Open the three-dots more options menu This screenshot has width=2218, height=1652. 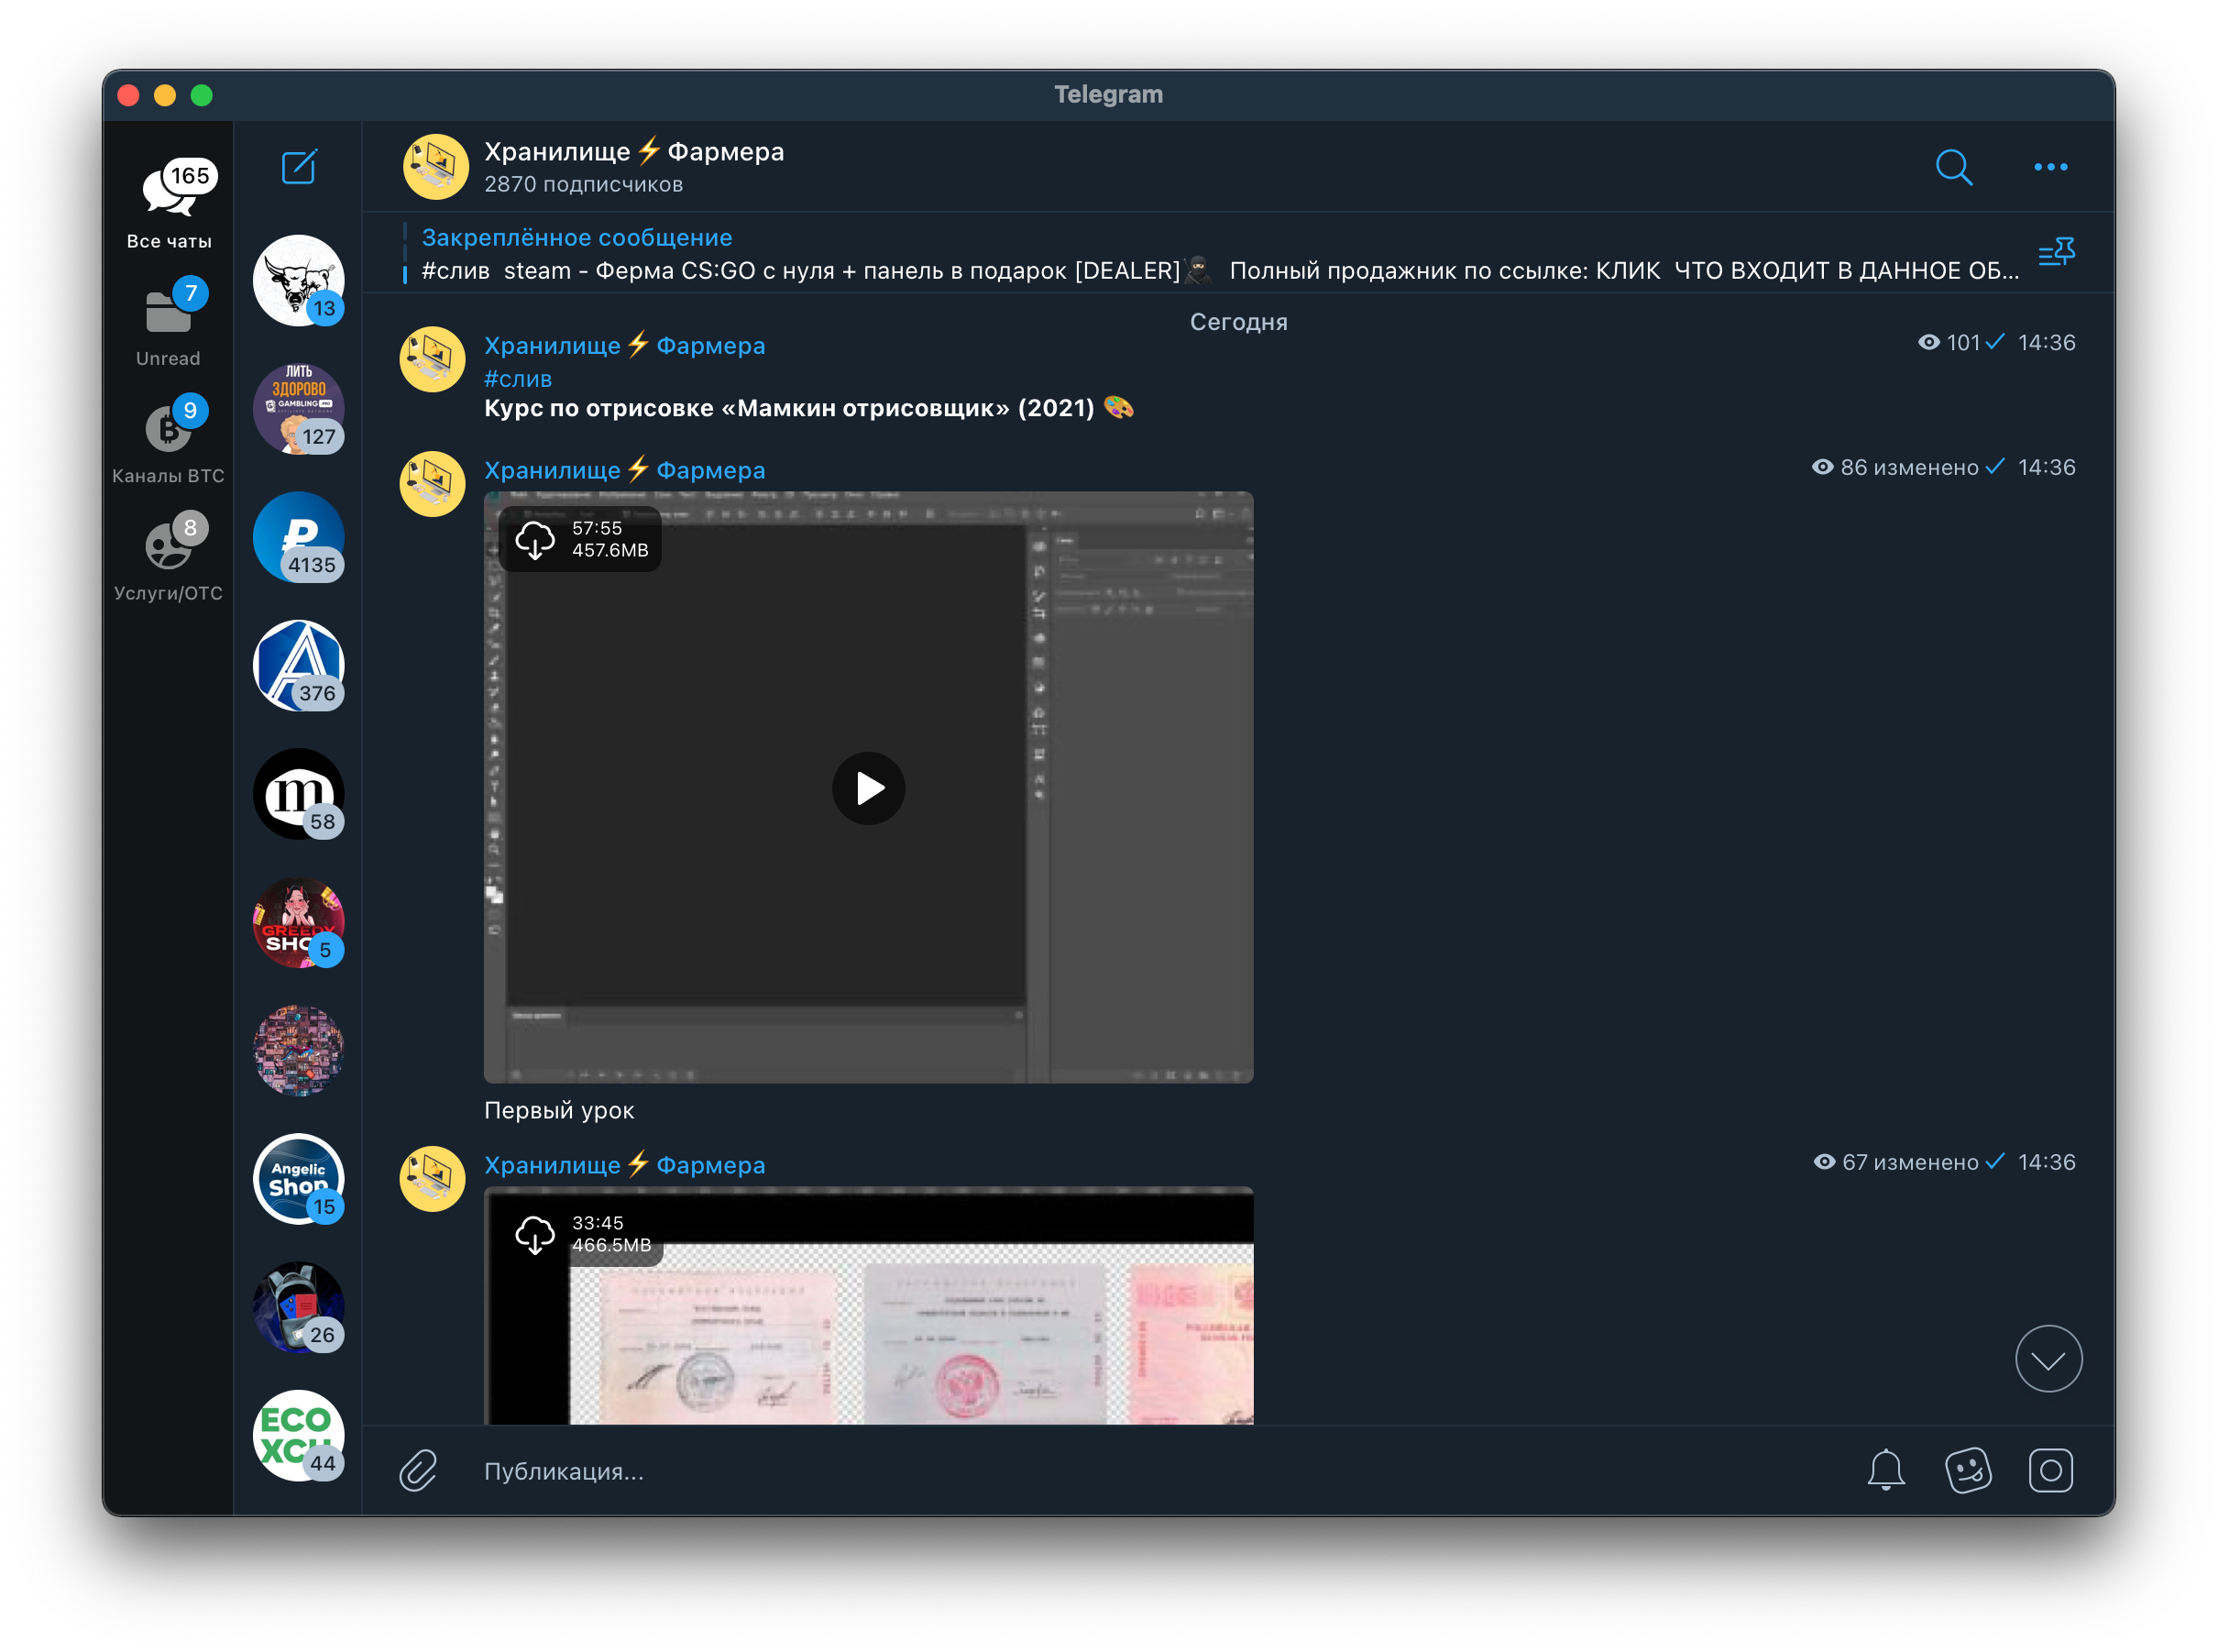coord(2050,167)
